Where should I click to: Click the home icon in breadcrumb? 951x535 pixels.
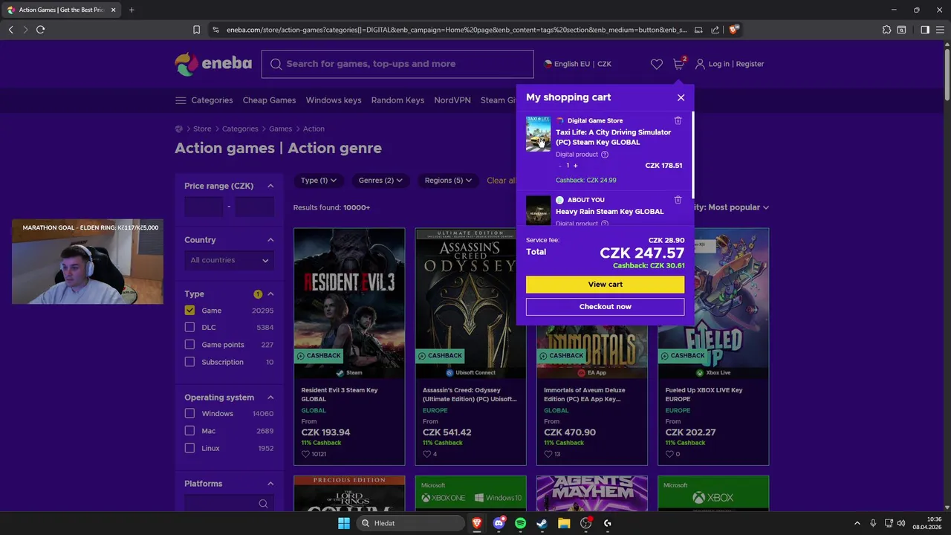[x=178, y=129]
